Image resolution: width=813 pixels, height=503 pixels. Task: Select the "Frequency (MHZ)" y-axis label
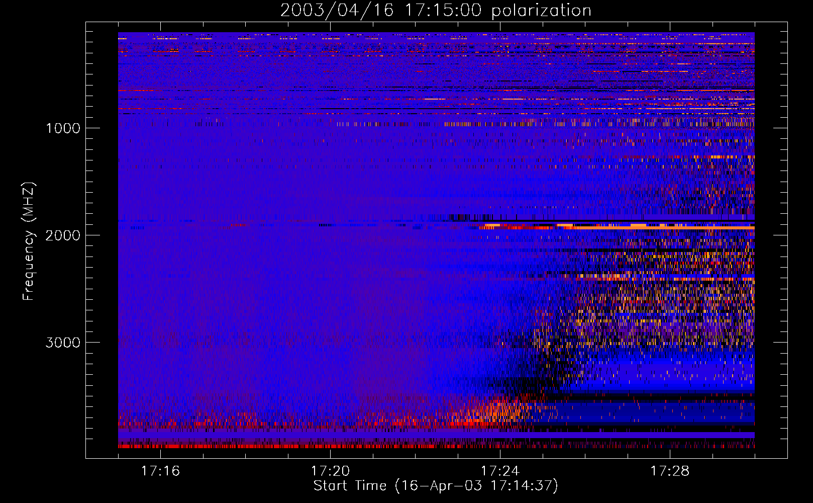pos(29,241)
